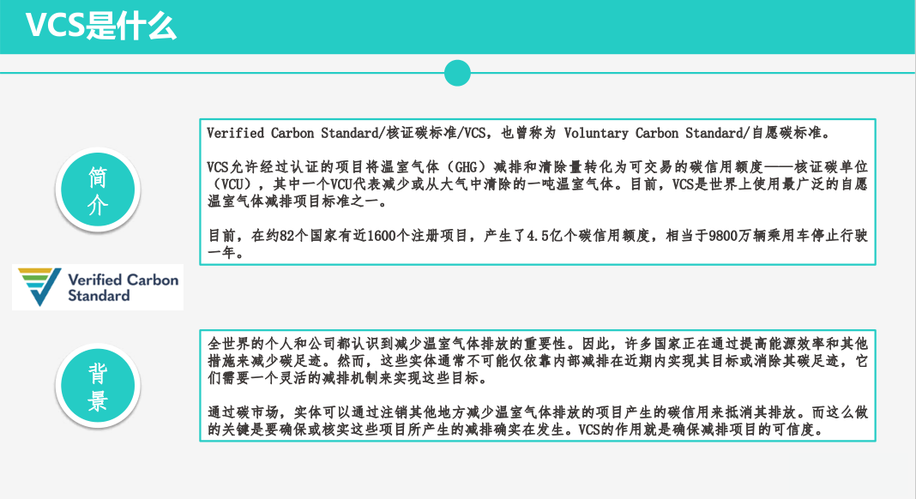Click the line starting "Verified Carbon Standard/核证碳标准"
Viewport: 916px width, 499px height.
[x=518, y=133]
